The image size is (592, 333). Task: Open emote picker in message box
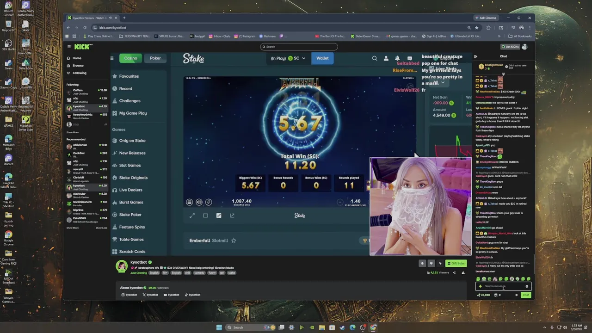tap(527, 286)
